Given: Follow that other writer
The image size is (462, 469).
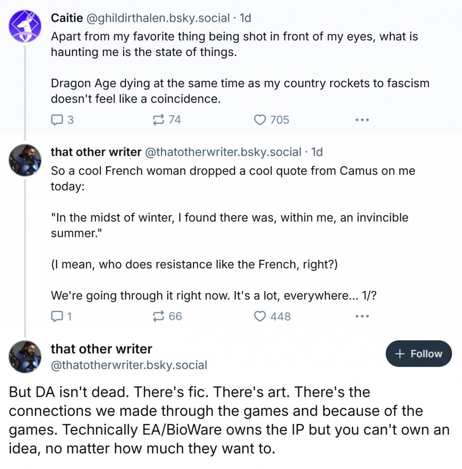Looking at the screenshot, I should (418, 354).
